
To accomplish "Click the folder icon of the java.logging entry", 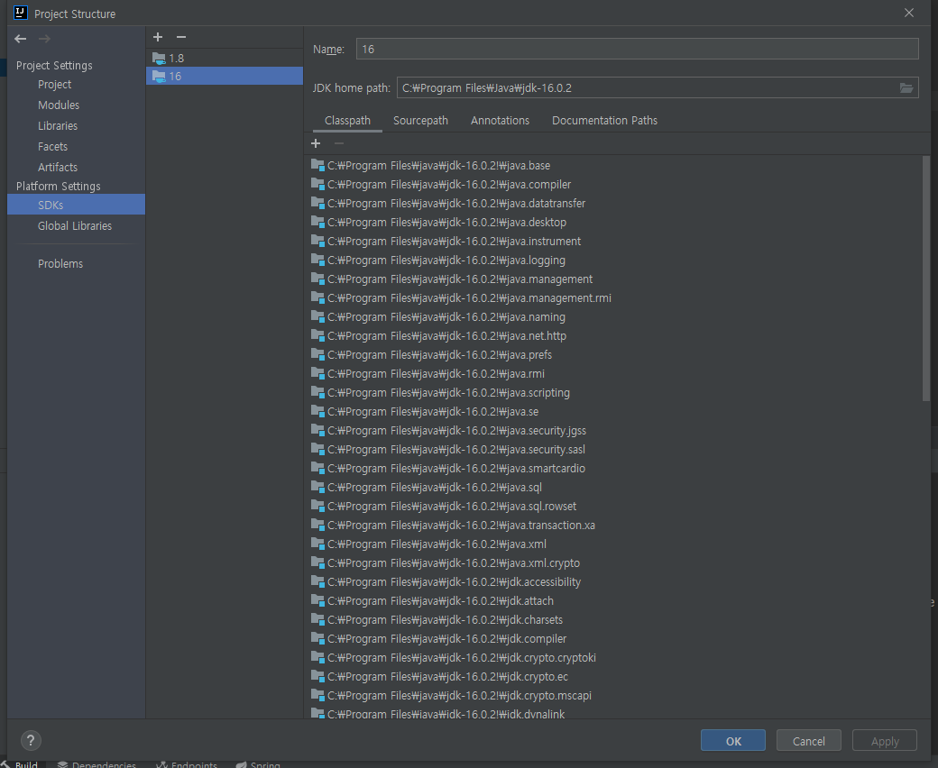I will point(317,260).
